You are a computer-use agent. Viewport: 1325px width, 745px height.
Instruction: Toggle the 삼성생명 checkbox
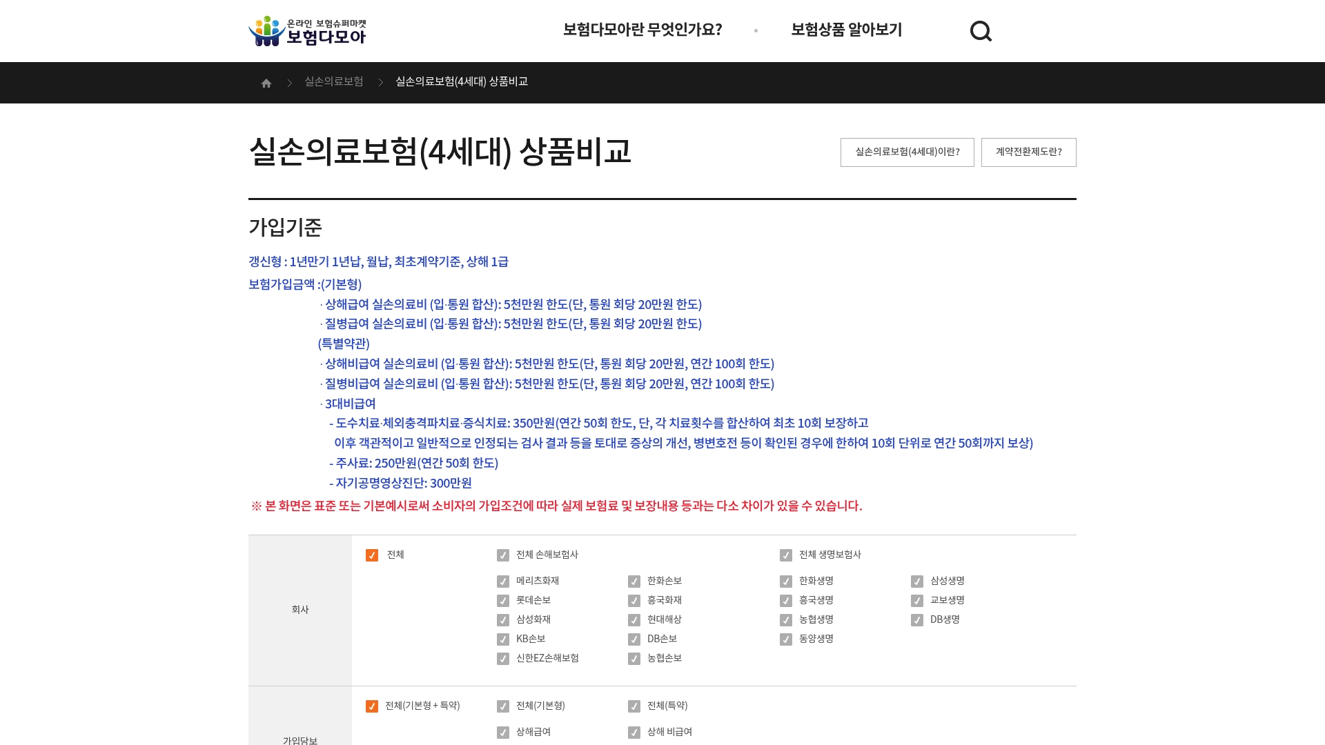pos(916,582)
